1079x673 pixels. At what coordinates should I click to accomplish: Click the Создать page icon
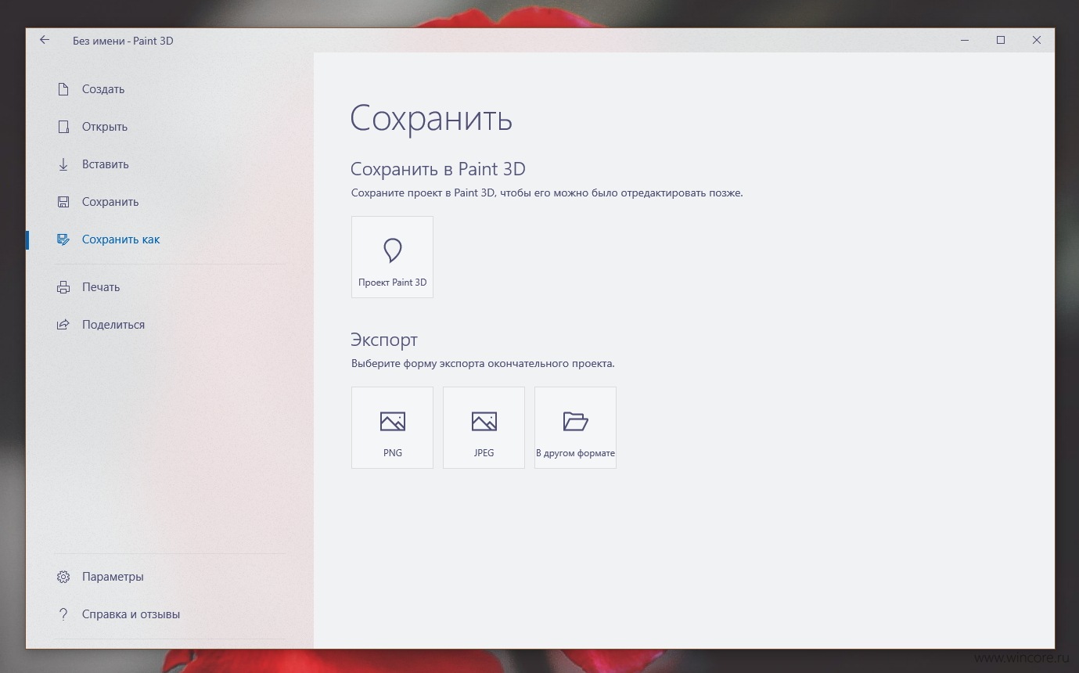[63, 89]
